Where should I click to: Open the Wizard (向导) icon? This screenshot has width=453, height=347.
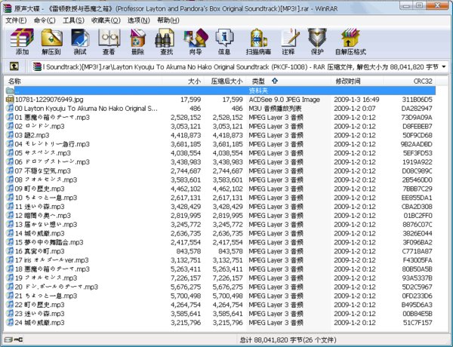point(196,38)
